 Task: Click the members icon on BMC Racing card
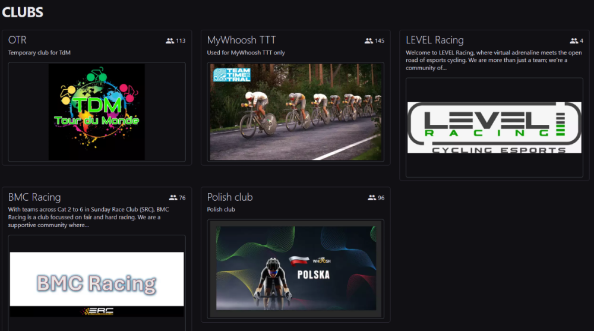point(173,198)
